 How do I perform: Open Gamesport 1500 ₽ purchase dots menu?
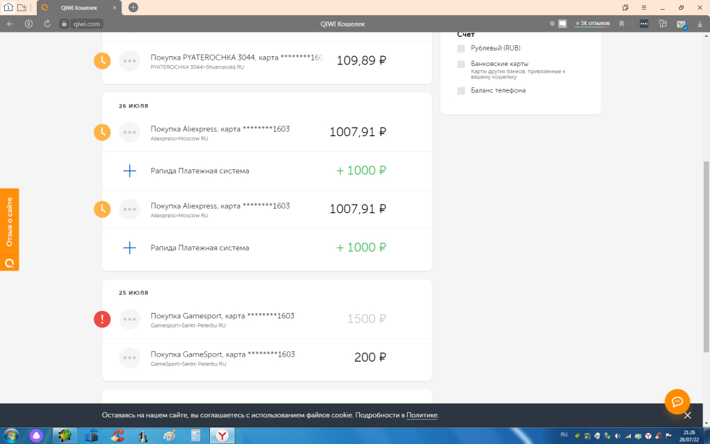pyautogui.click(x=130, y=319)
